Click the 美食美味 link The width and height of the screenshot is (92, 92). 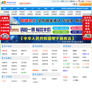pos(5,66)
